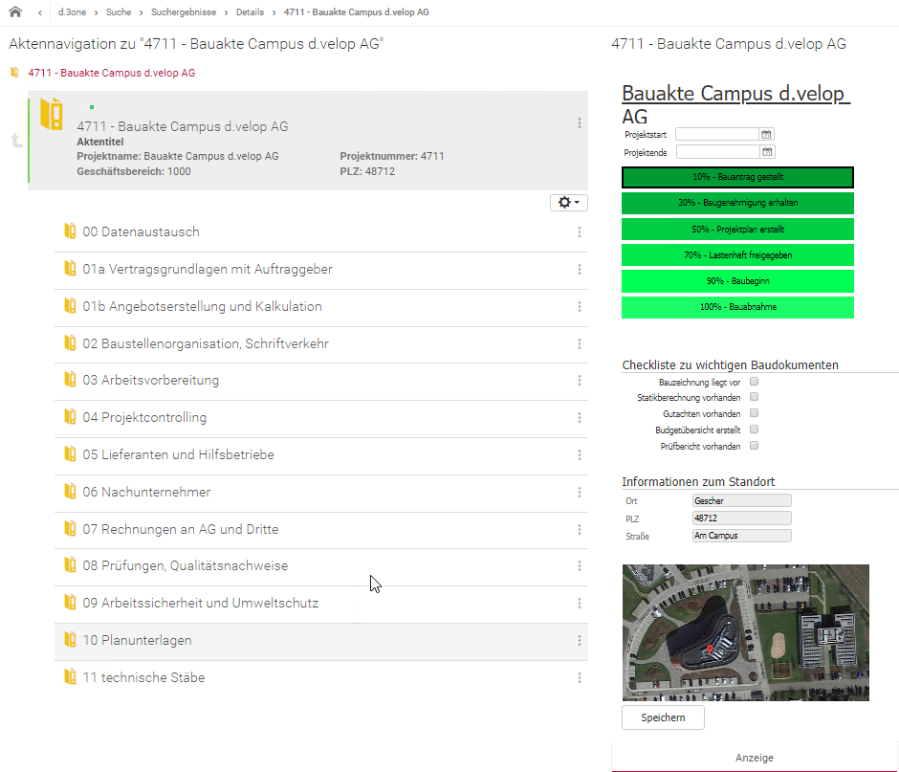The width and height of the screenshot is (899, 772).
Task: Click the folder icon of 01a Vertragsgrundlagen
Action: 70,269
